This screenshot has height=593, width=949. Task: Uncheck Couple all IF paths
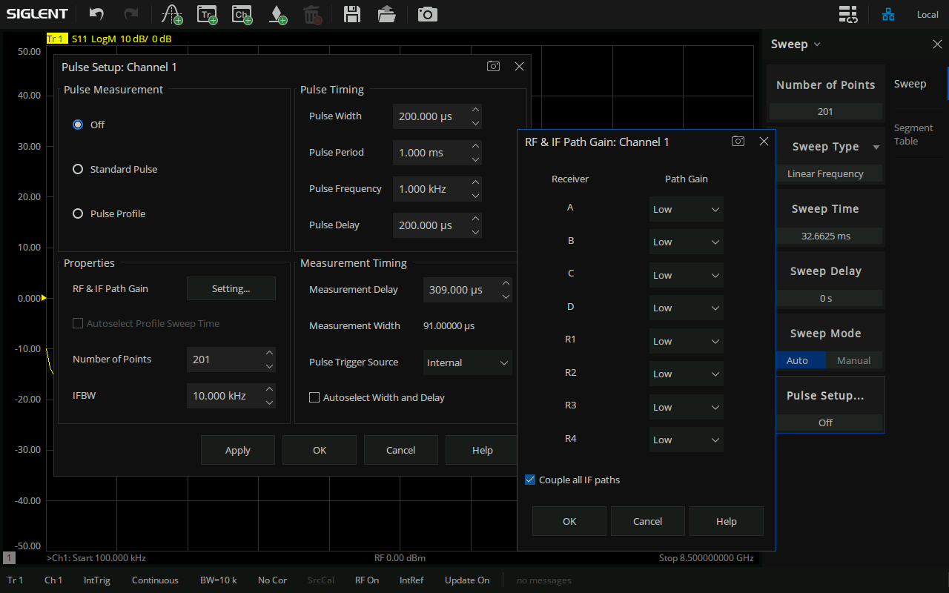point(530,480)
